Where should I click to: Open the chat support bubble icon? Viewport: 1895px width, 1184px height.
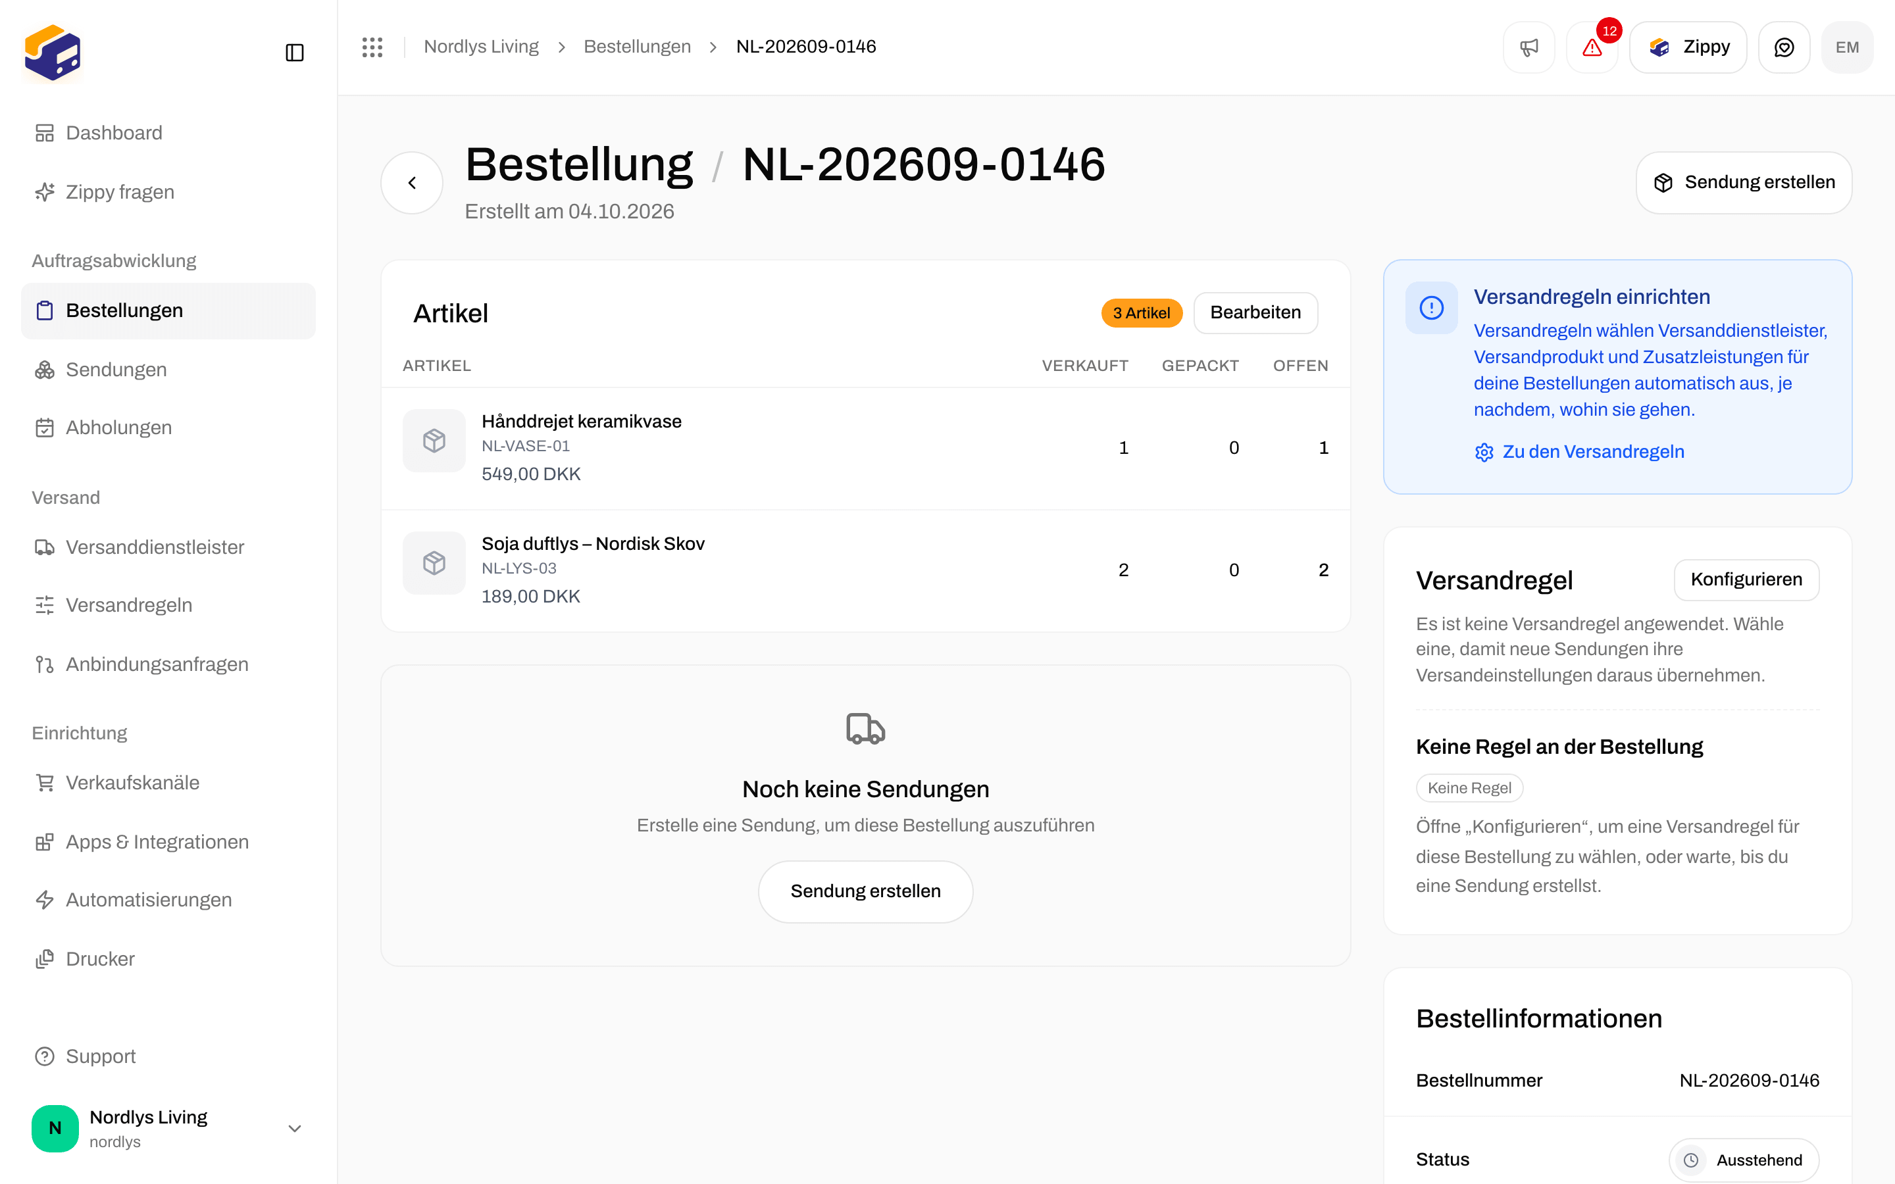1784,47
